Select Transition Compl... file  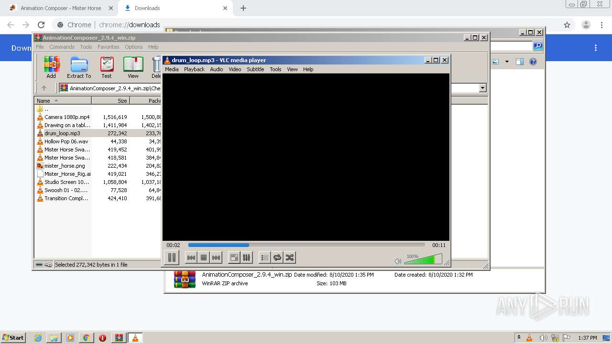coord(63,198)
